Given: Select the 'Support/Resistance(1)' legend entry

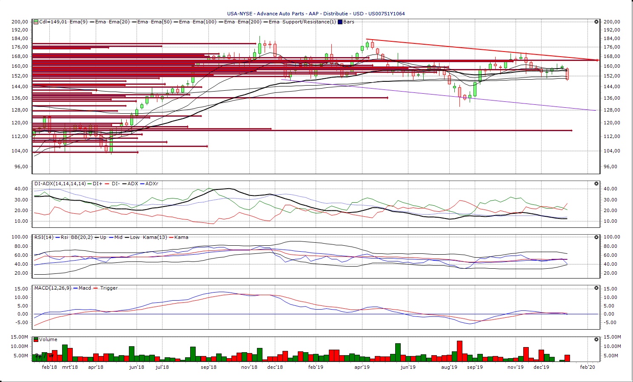Looking at the screenshot, I should coord(309,22).
